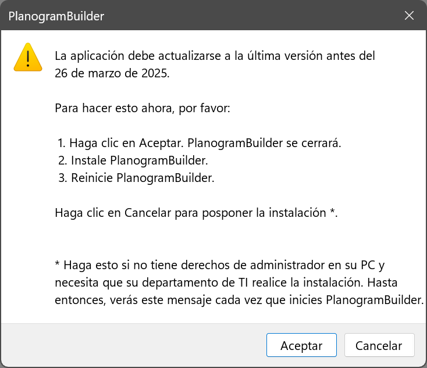Viewport: 427px width, 368px height.
Task: Click the date '26 de marzo de 2025'
Action: (x=112, y=74)
